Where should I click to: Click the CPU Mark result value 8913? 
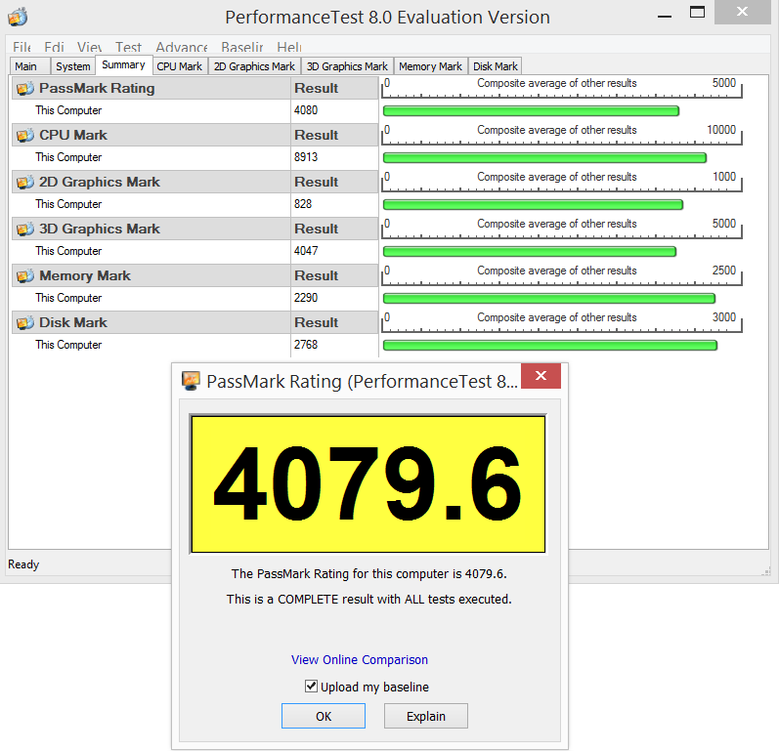click(x=306, y=157)
